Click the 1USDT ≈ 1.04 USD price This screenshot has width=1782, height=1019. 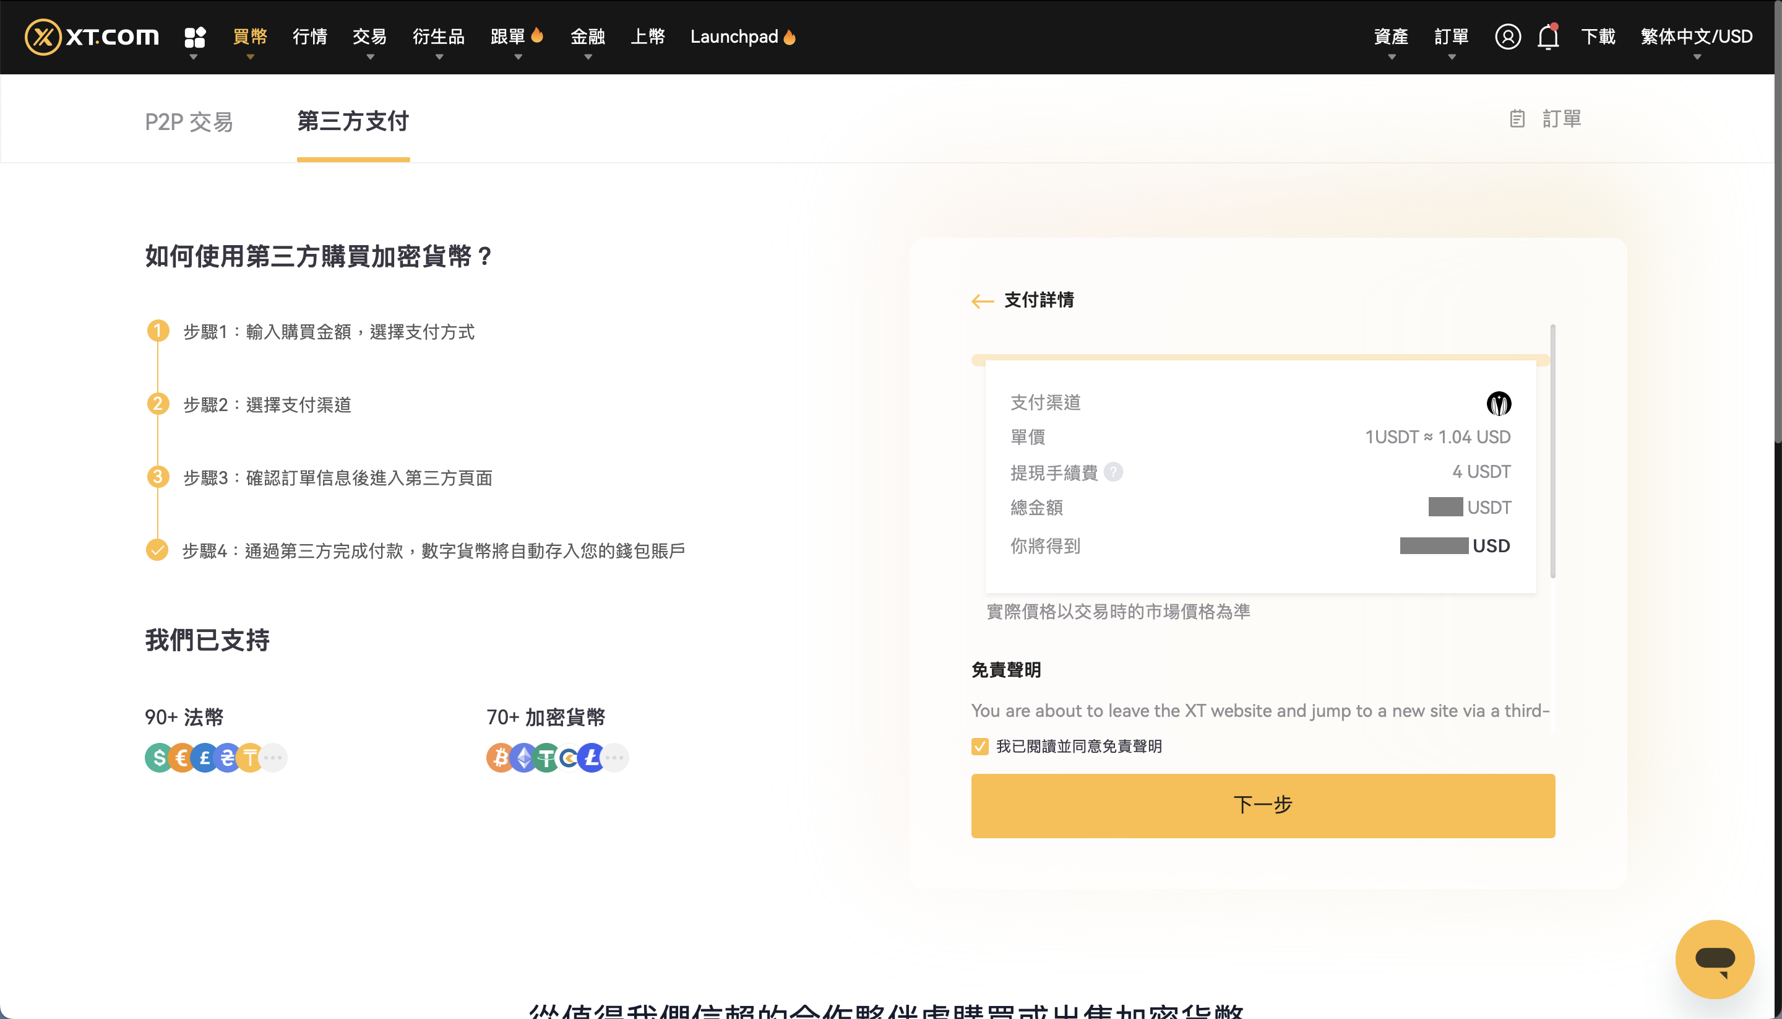coord(1437,438)
